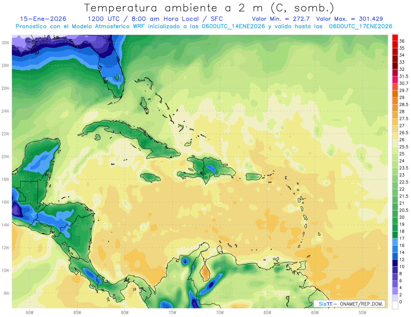This screenshot has width=411, height=317.
Task: Click the legend value 16
Action: coord(402,246)
